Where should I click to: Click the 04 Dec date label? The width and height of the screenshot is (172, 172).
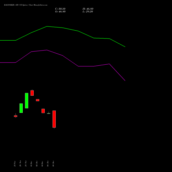(48, 164)
